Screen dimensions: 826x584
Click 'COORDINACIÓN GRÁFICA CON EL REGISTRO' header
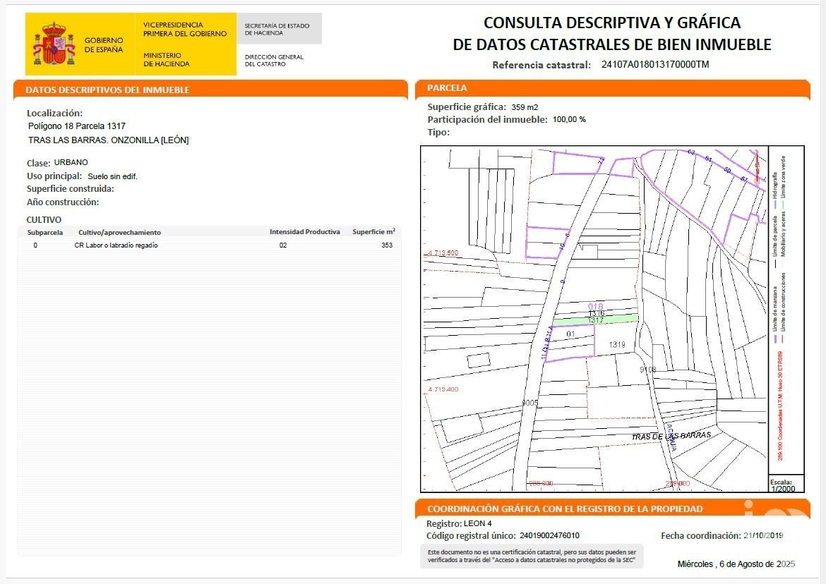[565, 509]
